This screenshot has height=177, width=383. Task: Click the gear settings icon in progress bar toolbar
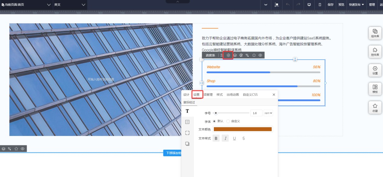pyautogui.click(x=228, y=55)
